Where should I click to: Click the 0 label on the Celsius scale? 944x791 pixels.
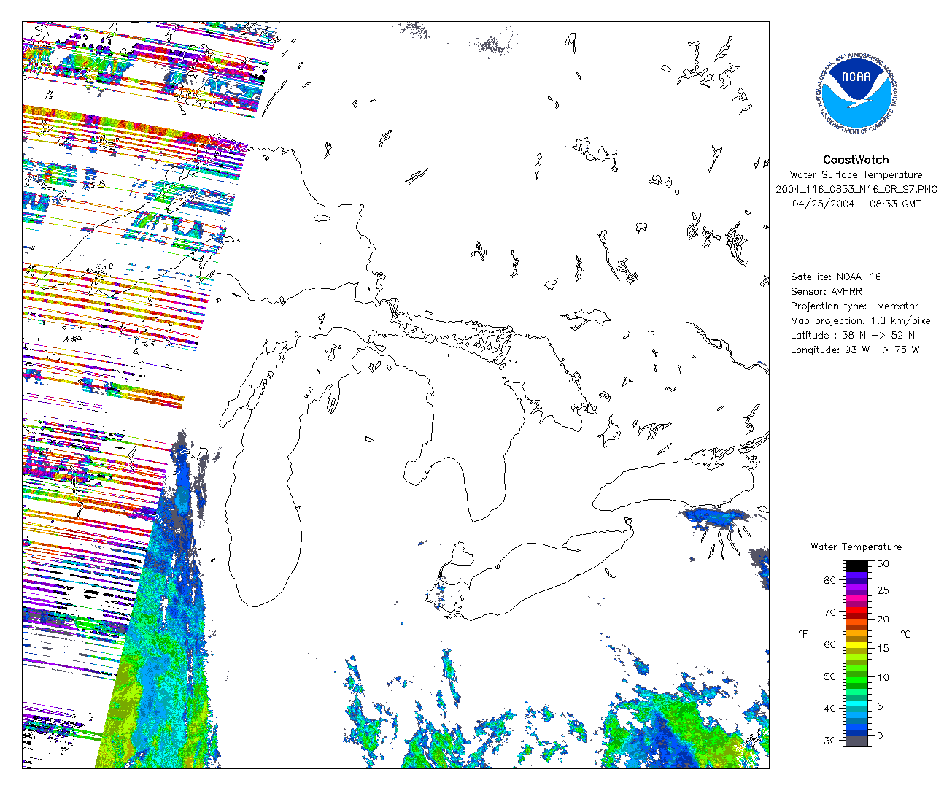880,735
